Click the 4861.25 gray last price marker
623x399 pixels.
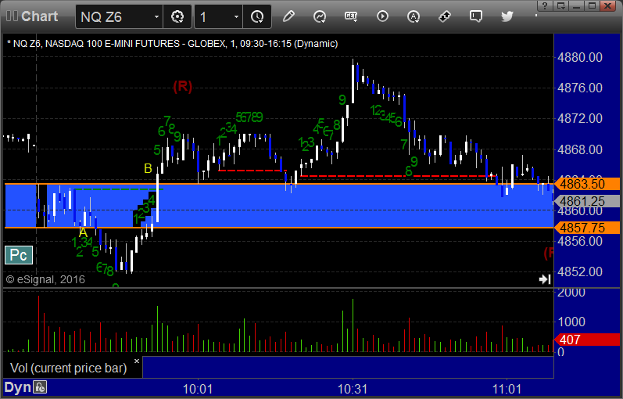(587, 201)
